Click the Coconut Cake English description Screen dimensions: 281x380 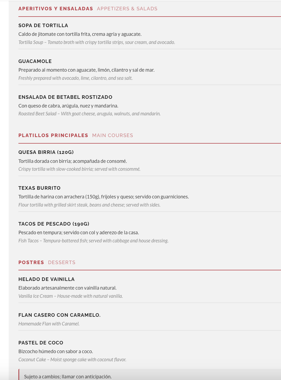click(x=72, y=360)
